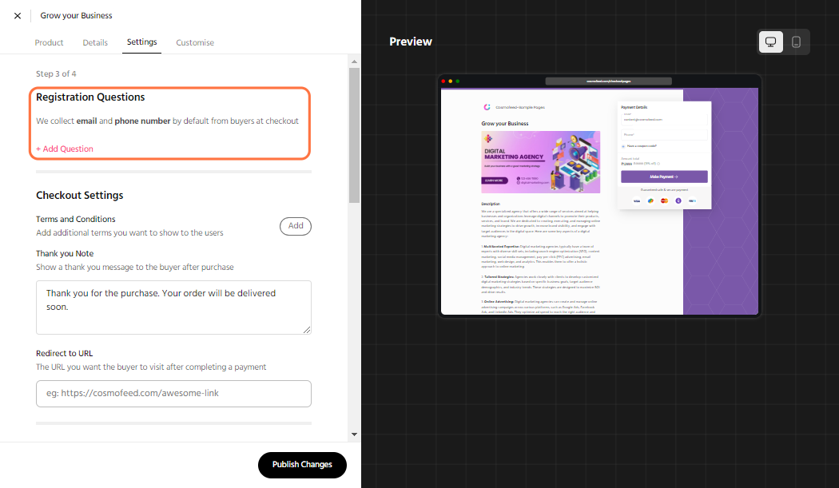Click the settings panel scrollbar thumb
Image resolution: width=839 pixels, height=488 pixels.
click(x=354, y=135)
